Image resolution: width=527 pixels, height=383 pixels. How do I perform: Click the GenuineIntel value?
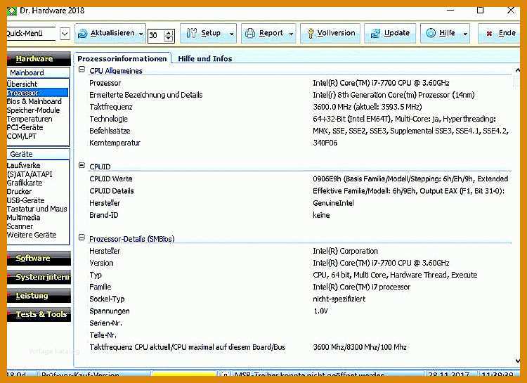(x=333, y=203)
